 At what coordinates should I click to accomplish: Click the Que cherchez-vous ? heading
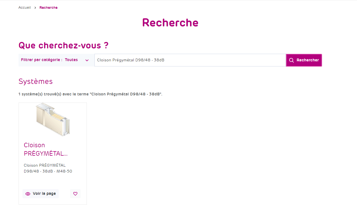pos(63,45)
